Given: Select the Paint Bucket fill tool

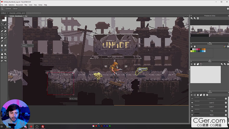Looking at the screenshot, I should [2, 38].
